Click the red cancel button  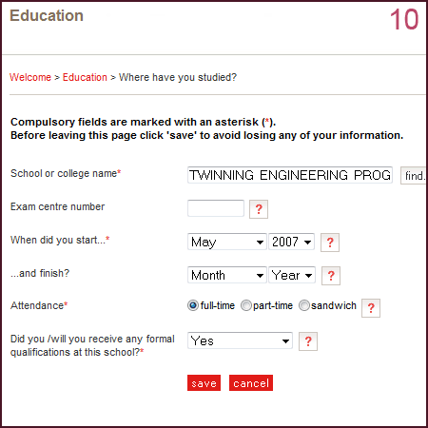point(251,383)
